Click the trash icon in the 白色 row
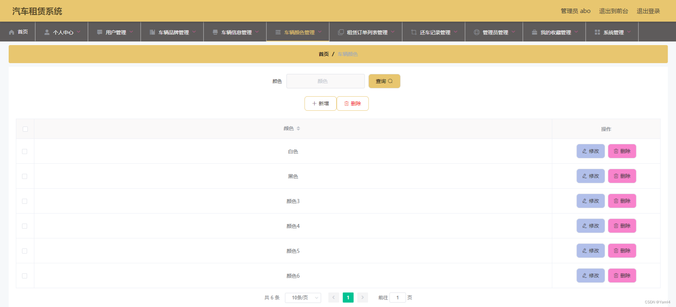This screenshot has width=676, height=307. point(616,151)
